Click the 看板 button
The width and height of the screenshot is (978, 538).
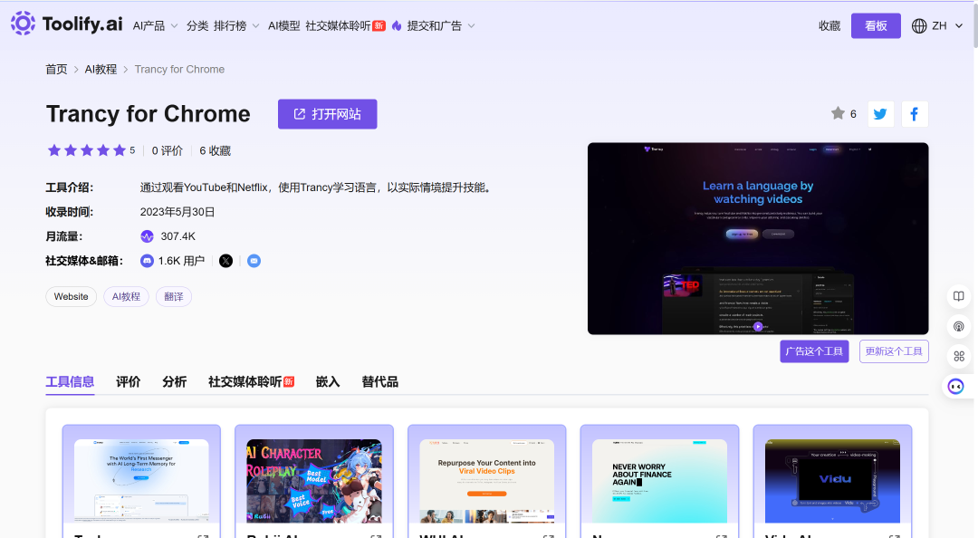(876, 25)
